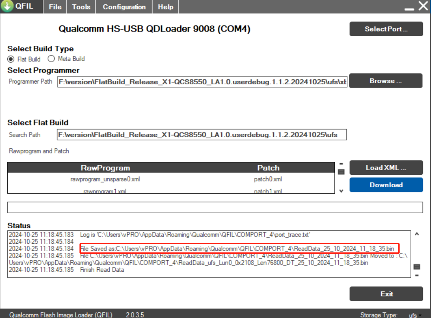Exit the QFIL application
The width and height of the screenshot is (432, 318).
point(386,294)
